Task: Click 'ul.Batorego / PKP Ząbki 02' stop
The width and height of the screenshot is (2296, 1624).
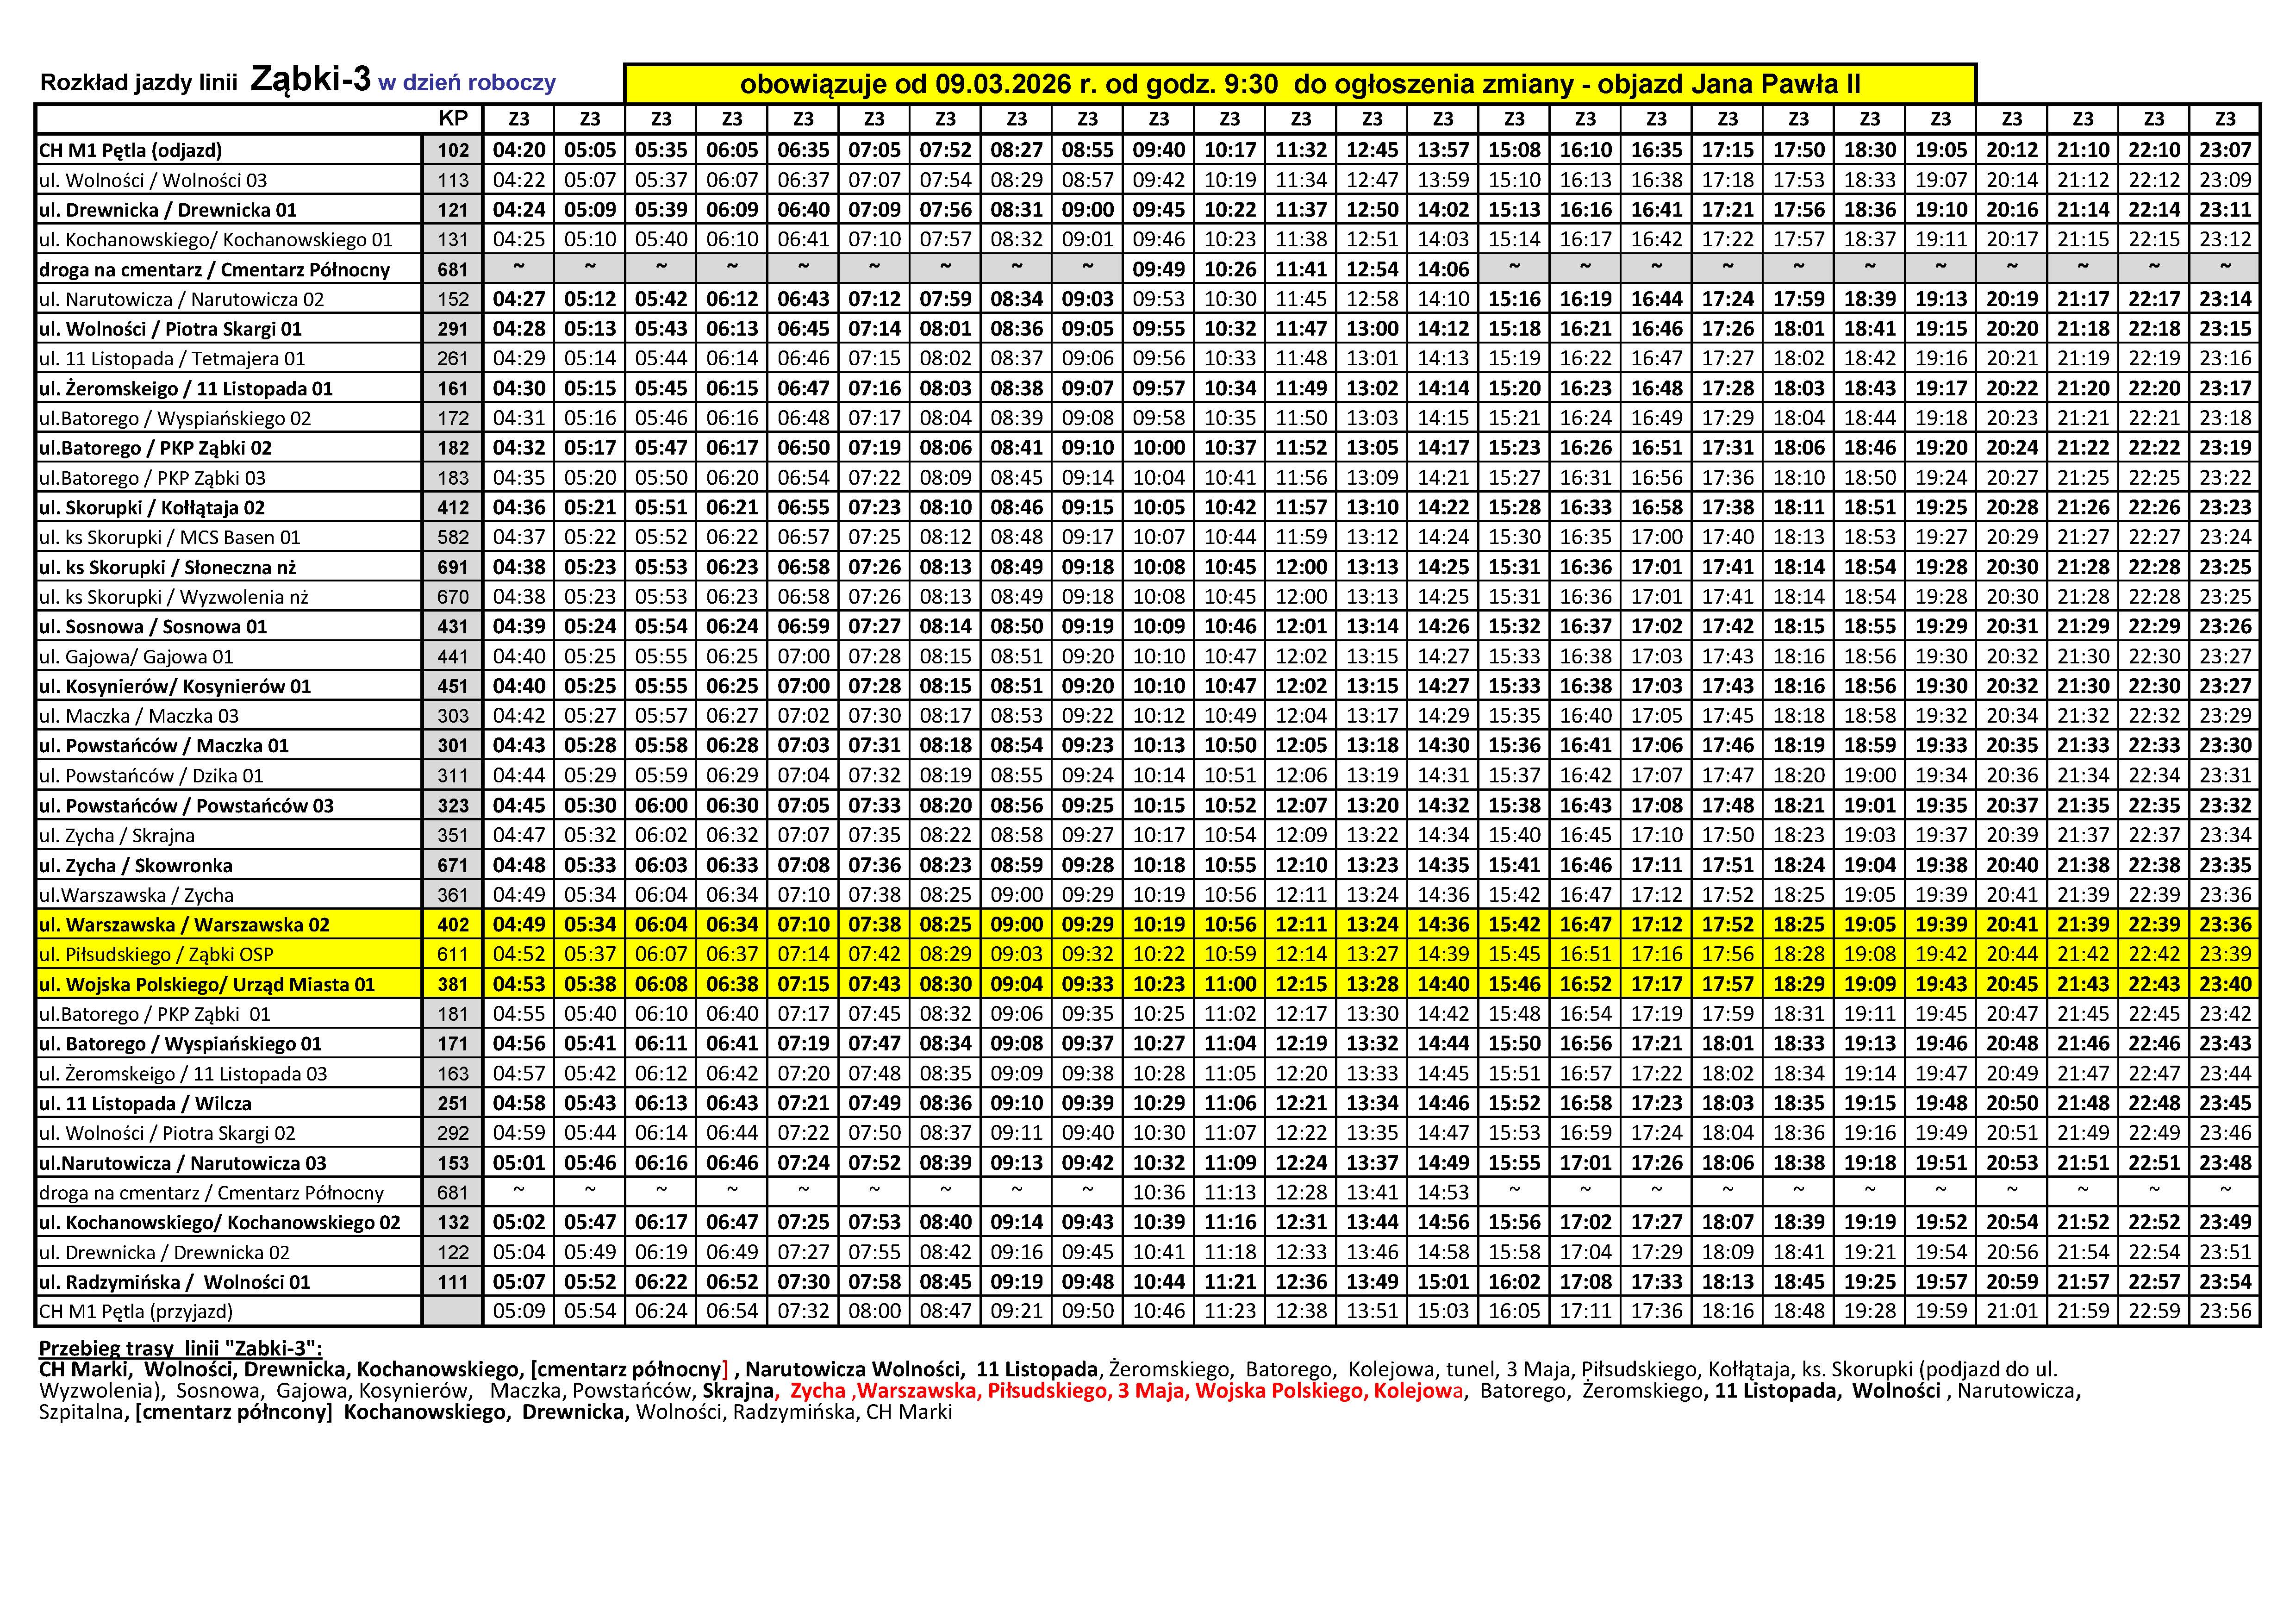Action: (155, 448)
